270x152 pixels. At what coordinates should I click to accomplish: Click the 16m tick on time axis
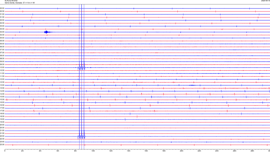[146, 151]
